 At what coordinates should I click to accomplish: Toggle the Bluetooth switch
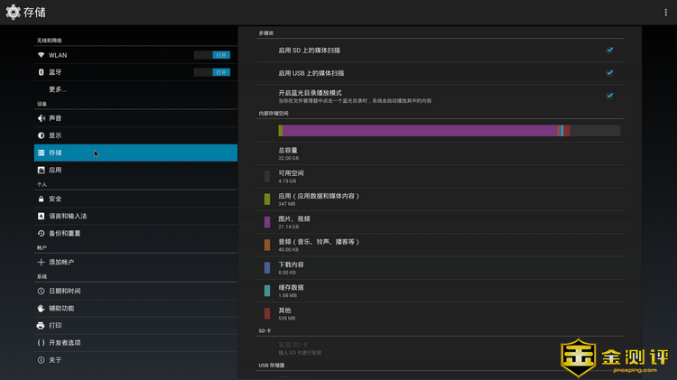pyautogui.click(x=212, y=72)
